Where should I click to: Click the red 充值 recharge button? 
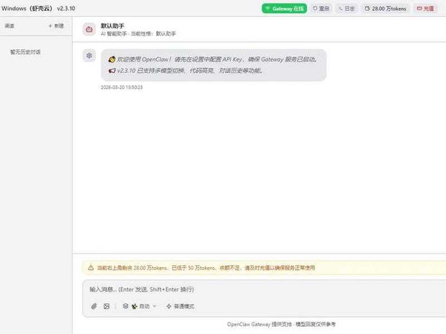[425, 8]
